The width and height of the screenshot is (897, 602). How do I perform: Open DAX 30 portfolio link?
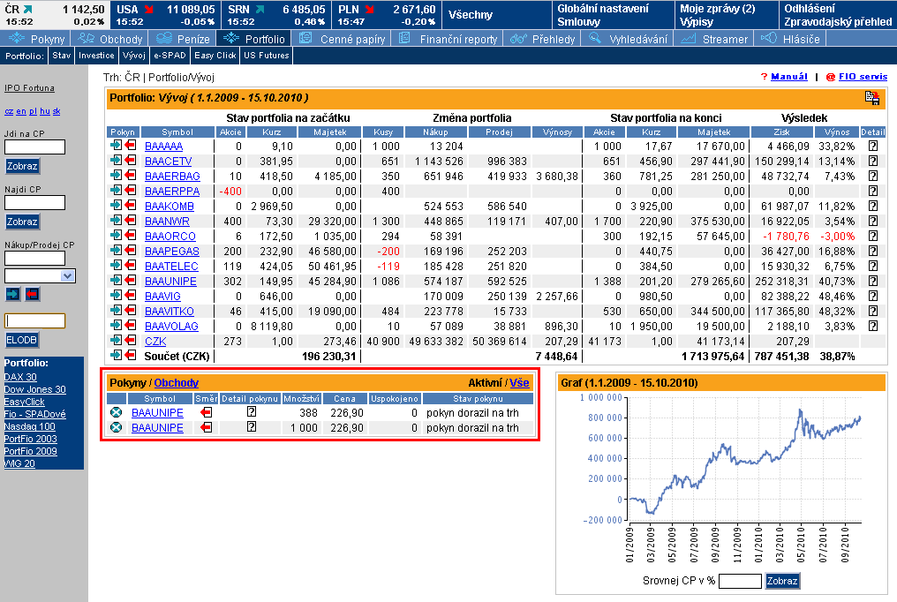click(x=20, y=377)
